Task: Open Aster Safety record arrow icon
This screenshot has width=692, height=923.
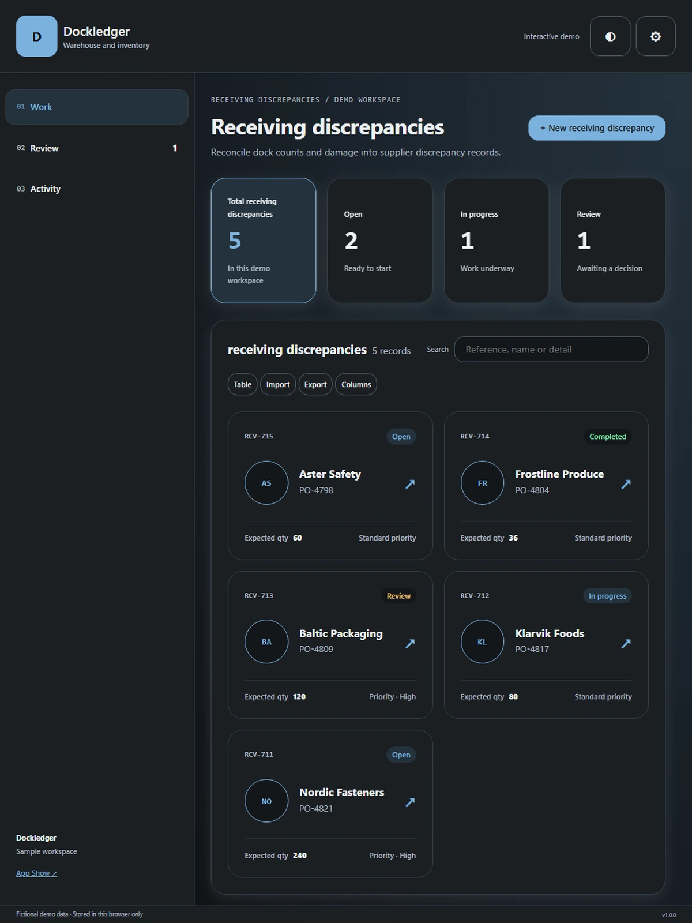Action: 410,484
